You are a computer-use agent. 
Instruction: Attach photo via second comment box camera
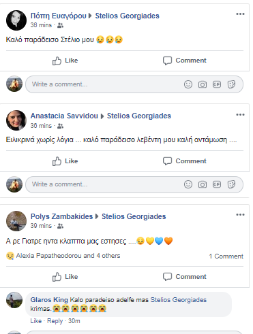click(203, 184)
